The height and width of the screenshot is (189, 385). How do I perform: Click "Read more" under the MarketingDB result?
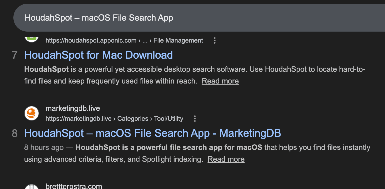pyautogui.click(x=226, y=159)
